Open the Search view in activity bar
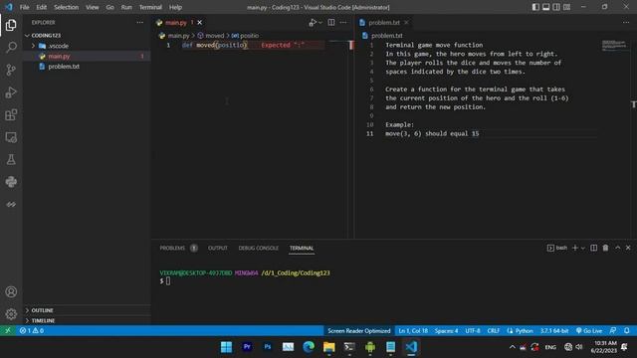637x358 pixels. pos(11,47)
